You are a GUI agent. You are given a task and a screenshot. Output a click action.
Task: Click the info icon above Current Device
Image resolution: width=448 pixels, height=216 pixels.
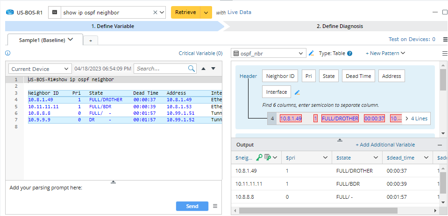click(7, 53)
